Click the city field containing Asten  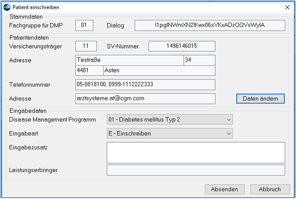pyautogui.click(x=159, y=71)
